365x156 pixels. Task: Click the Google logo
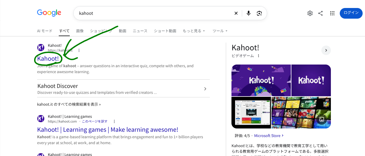pos(49,13)
